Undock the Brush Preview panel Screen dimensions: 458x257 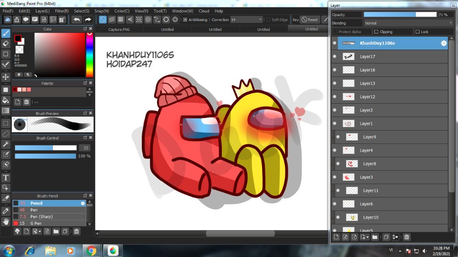pyautogui.click(x=85, y=113)
